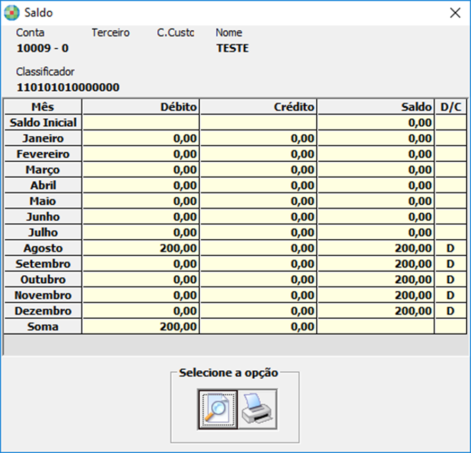This screenshot has height=453, width=471.
Task: Select the Crédito column header
Action: point(259,107)
